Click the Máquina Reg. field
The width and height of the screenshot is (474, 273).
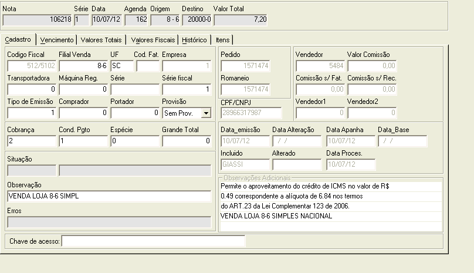tap(83, 89)
